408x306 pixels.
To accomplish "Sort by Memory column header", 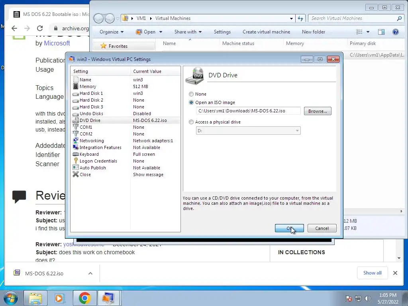I will 295,43.
